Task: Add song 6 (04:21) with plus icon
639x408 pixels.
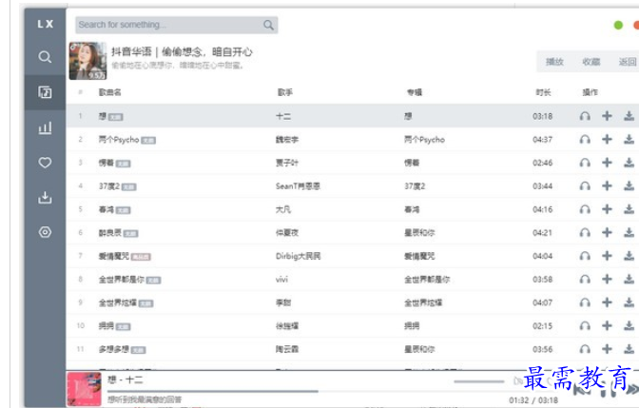Action: click(x=607, y=232)
